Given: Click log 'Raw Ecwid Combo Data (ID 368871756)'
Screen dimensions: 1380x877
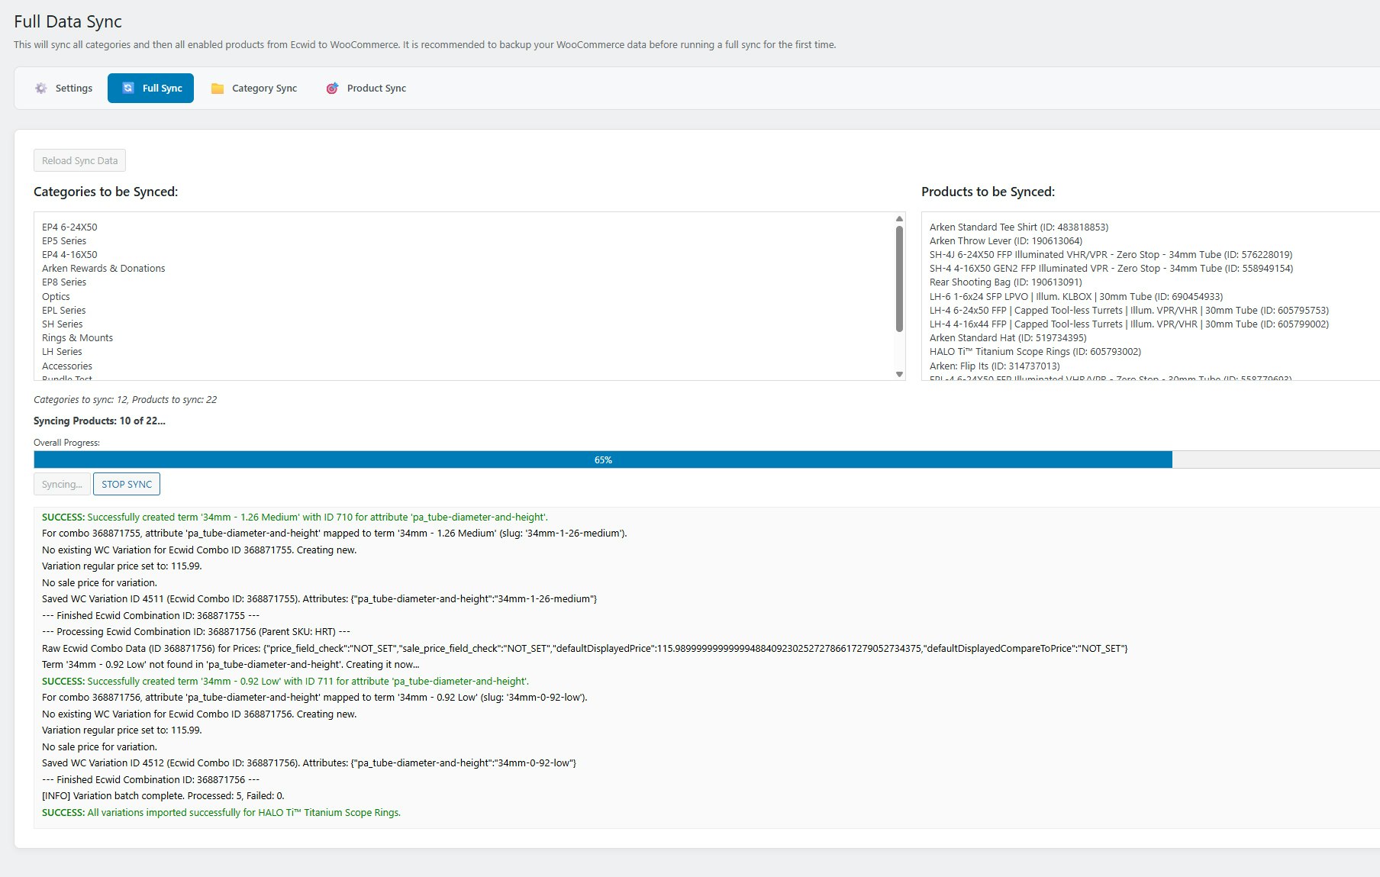Looking at the screenshot, I should (x=585, y=648).
